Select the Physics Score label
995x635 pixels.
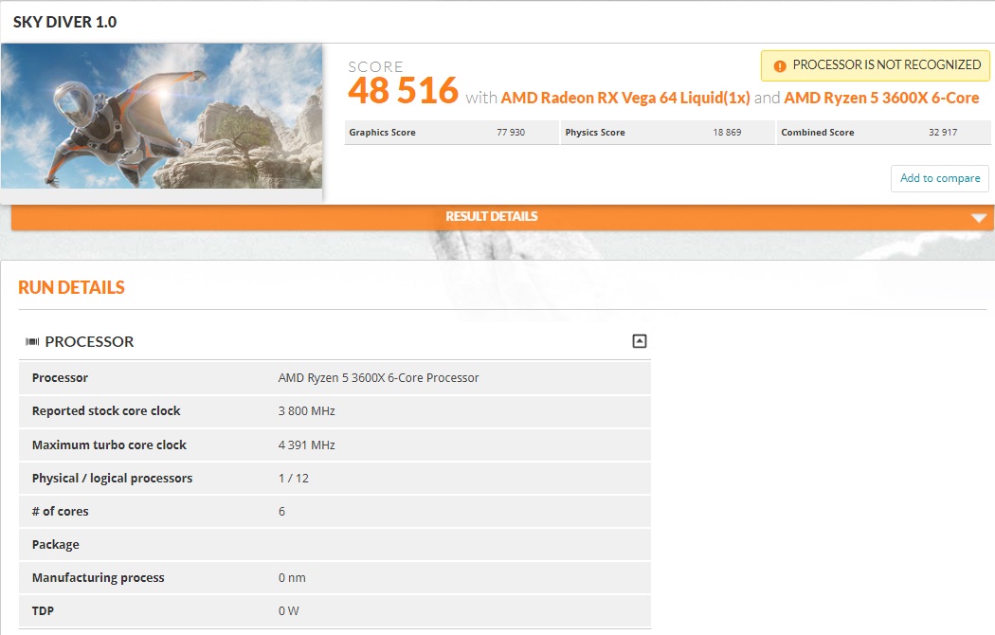594,133
